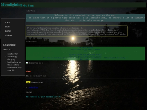Go to quotes in the sidebar
The height and width of the screenshot is (110, 147).
pos(8,31)
